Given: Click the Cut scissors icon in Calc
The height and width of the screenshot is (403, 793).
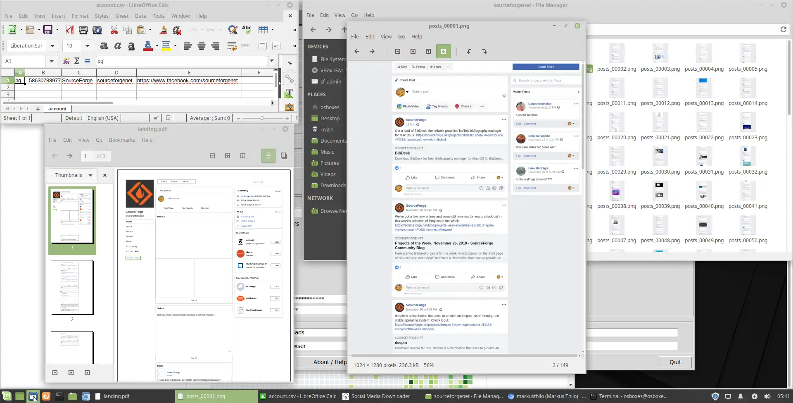Looking at the screenshot, I should point(114,30).
